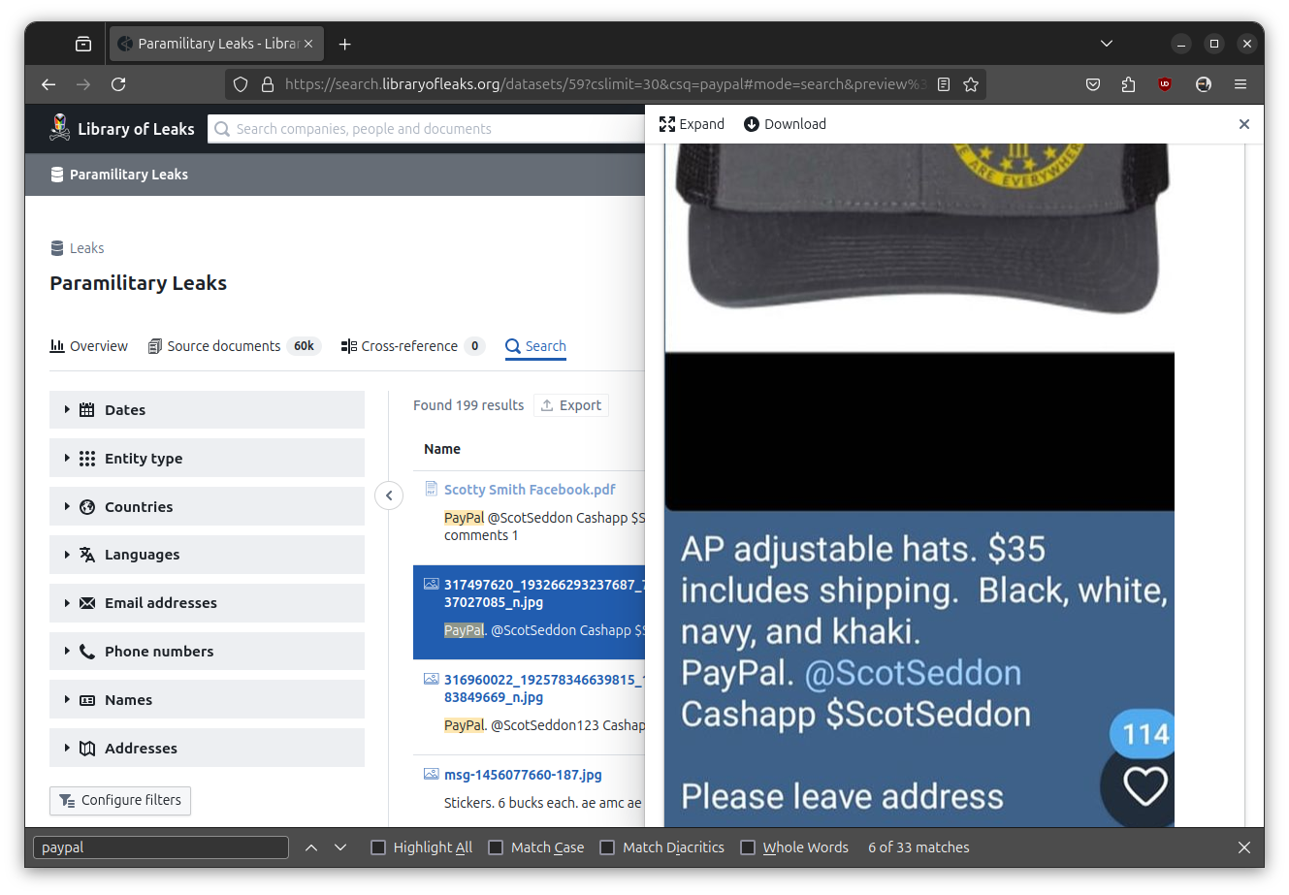The height and width of the screenshot is (895, 1289).
Task: Open Scotty Smith Facebook.pdf result
Action: point(530,490)
